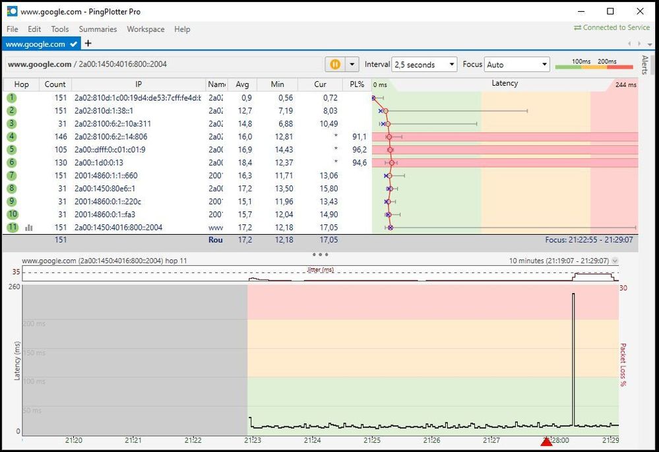Click the 100ms 200ms latency color scale
This screenshot has height=452, width=659.
594,64
